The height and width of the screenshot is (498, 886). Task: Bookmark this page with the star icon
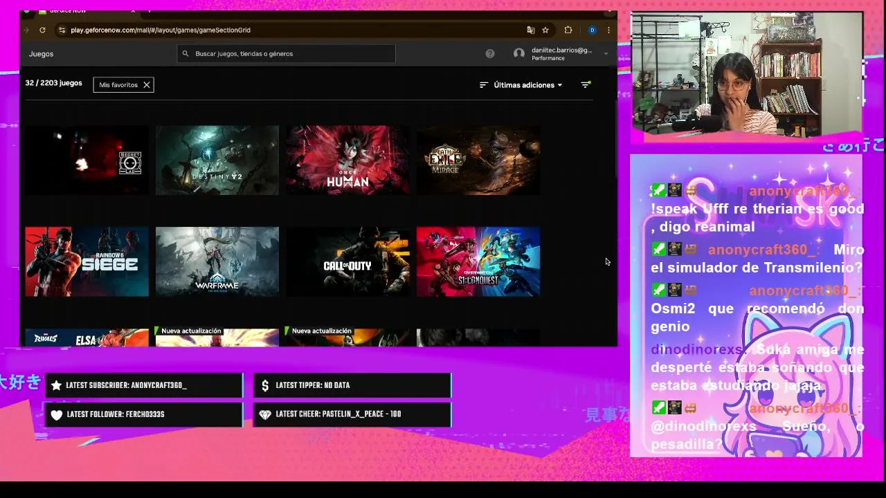click(x=545, y=30)
